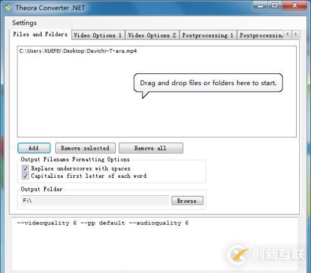Open the Settings menu
Image resolution: width=311 pixels, height=273 pixels.
pos(24,22)
